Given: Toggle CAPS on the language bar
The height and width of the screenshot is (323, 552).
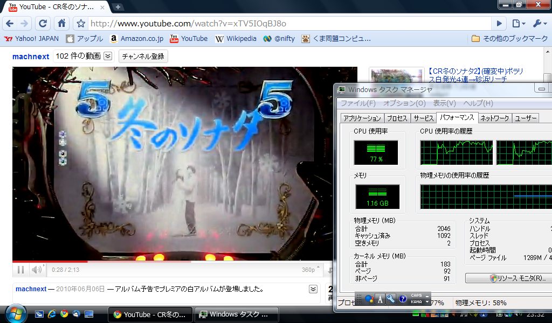Looking at the screenshot, I should tap(417, 296).
